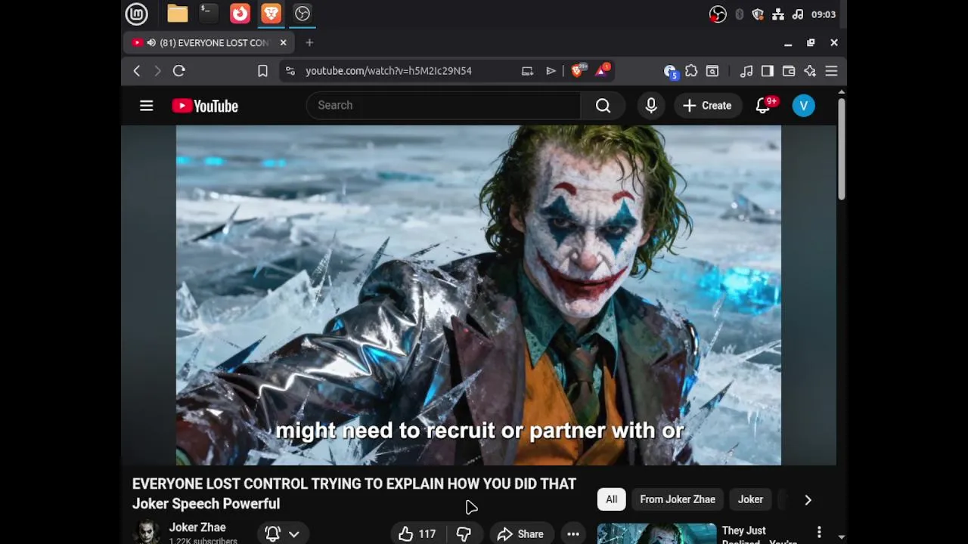
Task: Open the security shield tray icon
Action: [x=758, y=14]
